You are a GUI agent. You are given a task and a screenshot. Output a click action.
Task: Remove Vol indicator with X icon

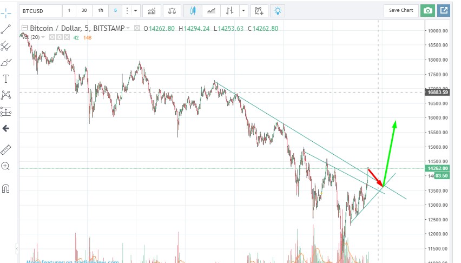pos(67,37)
